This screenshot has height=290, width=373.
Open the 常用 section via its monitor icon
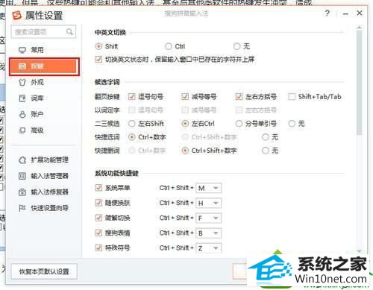tap(22, 50)
